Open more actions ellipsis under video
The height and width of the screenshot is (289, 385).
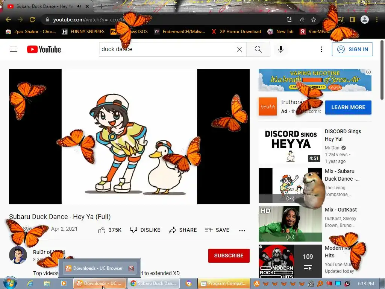(242, 231)
